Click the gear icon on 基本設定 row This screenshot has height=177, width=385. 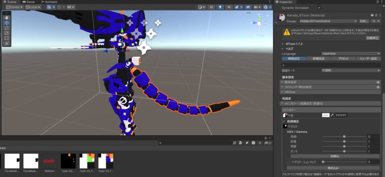tap(378, 82)
